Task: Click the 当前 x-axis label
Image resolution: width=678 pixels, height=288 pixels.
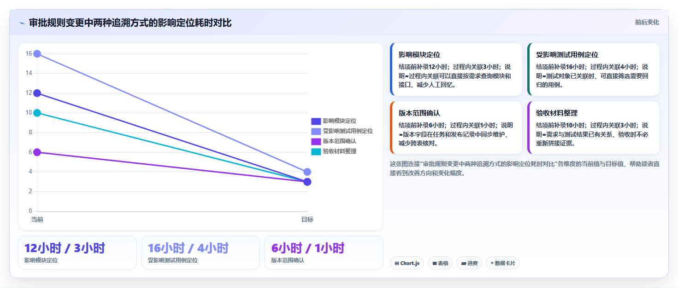Action: (37, 219)
